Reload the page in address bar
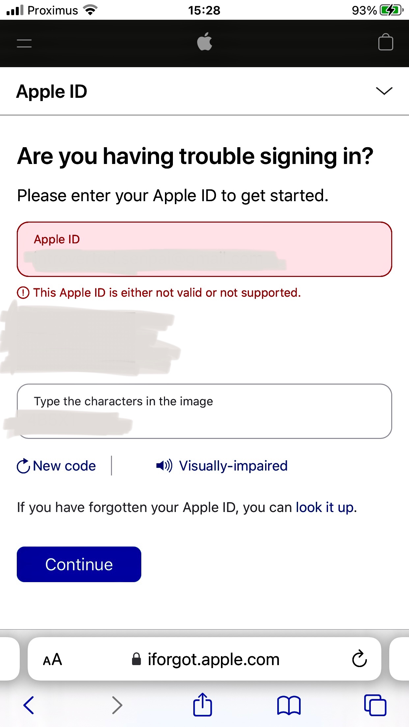The height and width of the screenshot is (727, 409). pos(359,659)
